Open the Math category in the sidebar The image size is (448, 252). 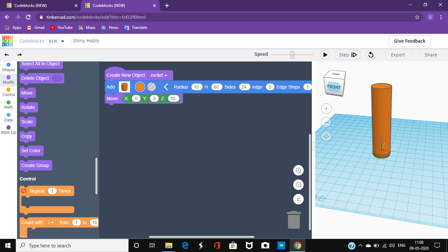click(x=8, y=104)
